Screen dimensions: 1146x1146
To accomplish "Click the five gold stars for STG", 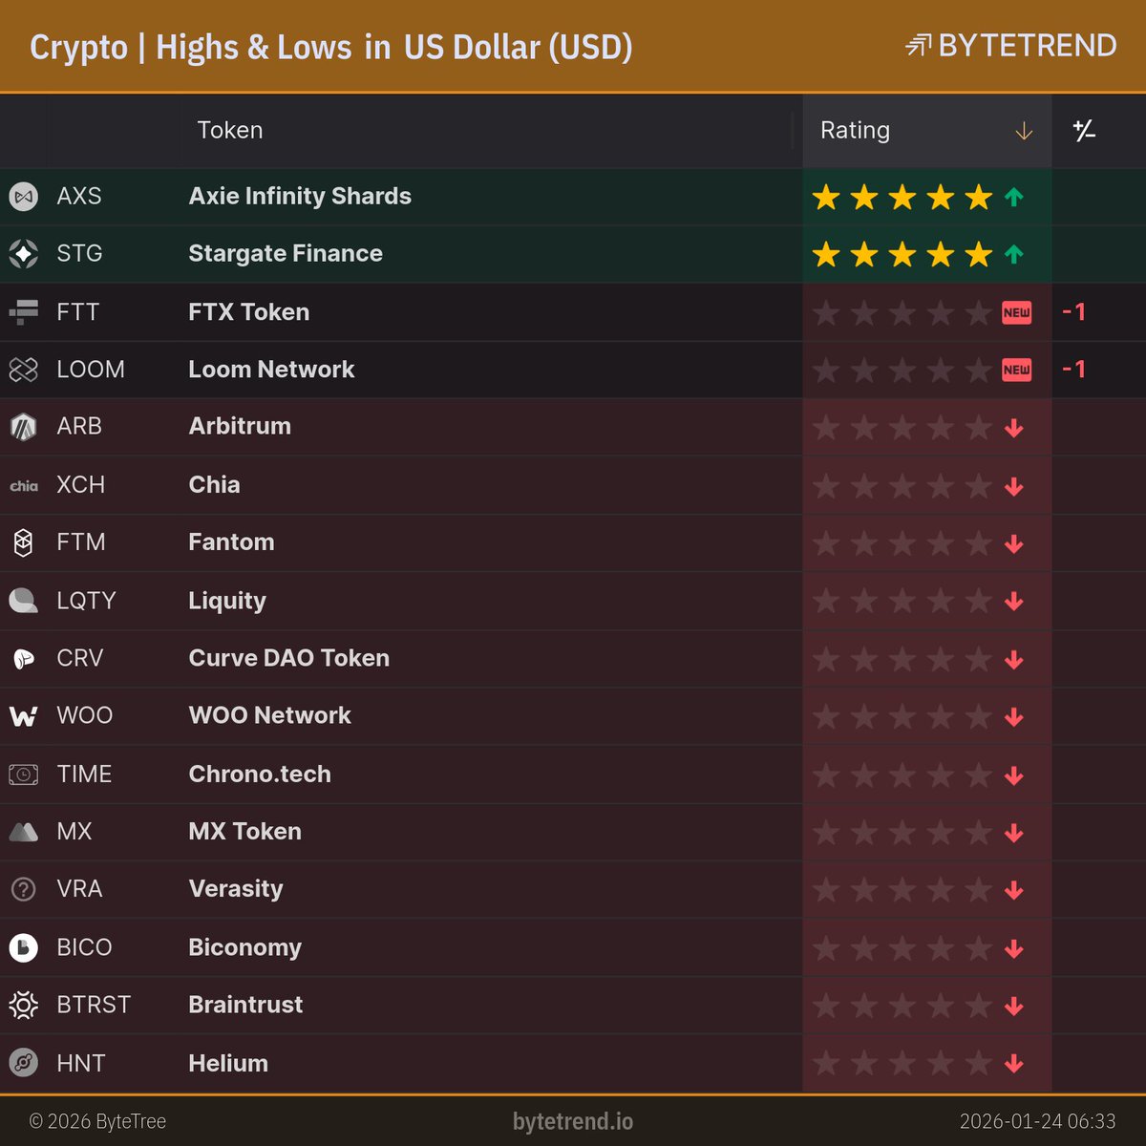I will pyautogui.click(x=902, y=254).
